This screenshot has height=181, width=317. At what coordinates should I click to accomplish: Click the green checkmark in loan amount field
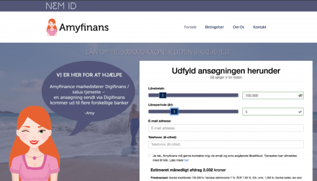[x=300, y=95]
